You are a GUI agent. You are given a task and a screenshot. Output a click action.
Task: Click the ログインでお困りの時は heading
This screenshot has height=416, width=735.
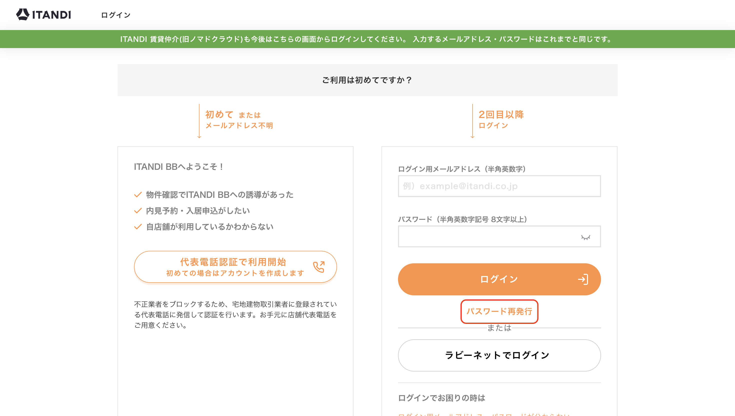coord(441,398)
